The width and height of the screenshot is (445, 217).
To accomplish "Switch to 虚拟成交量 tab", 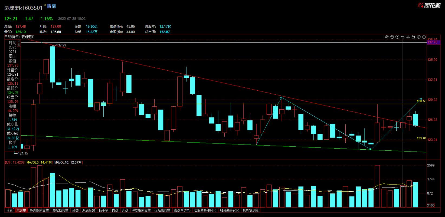I will (60, 210).
